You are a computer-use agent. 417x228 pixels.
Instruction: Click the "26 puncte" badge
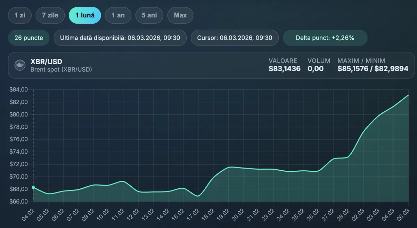pos(28,38)
